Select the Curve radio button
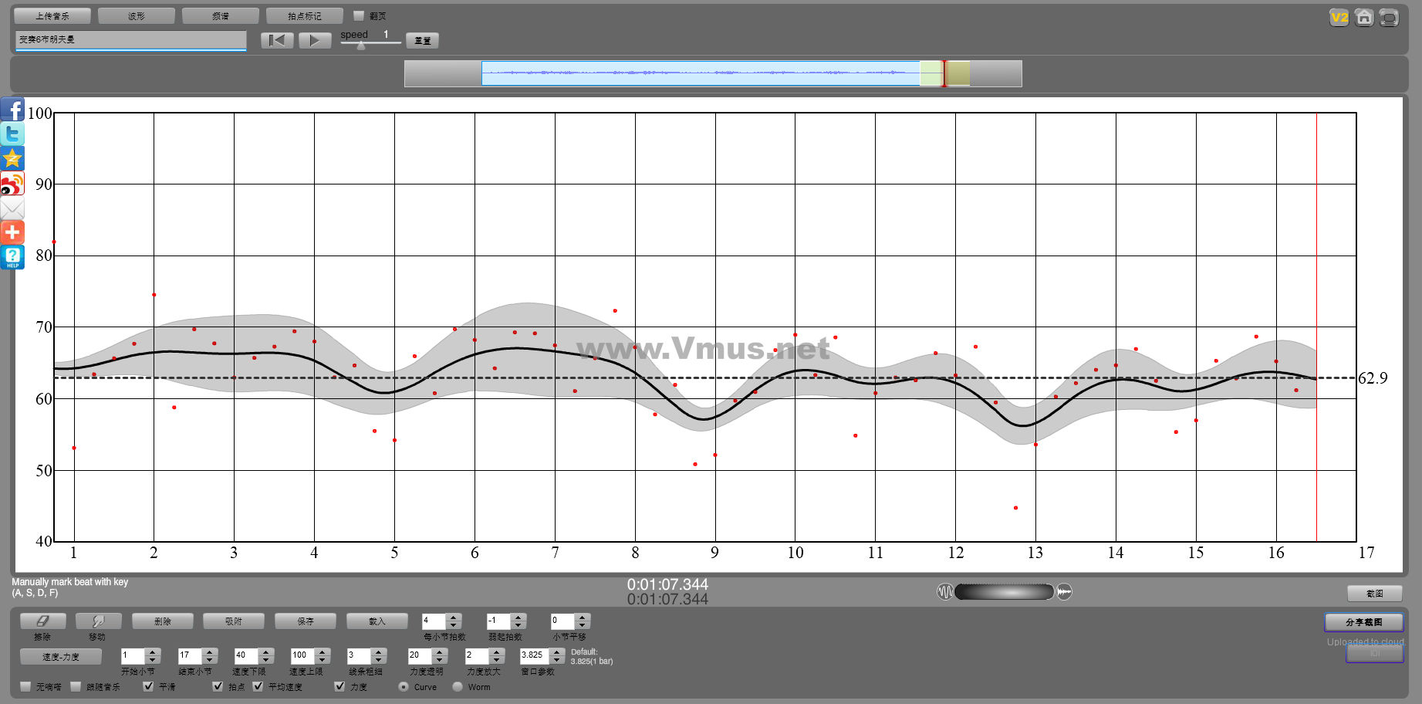1422x704 pixels. pyautogui.click(x=404, y=686)
